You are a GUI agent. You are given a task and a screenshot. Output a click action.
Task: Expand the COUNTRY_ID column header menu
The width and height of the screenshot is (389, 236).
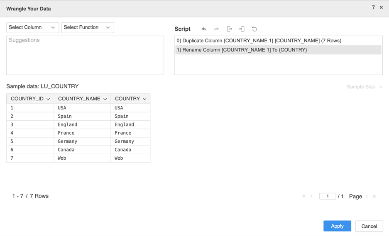click(x=48, y=99)
